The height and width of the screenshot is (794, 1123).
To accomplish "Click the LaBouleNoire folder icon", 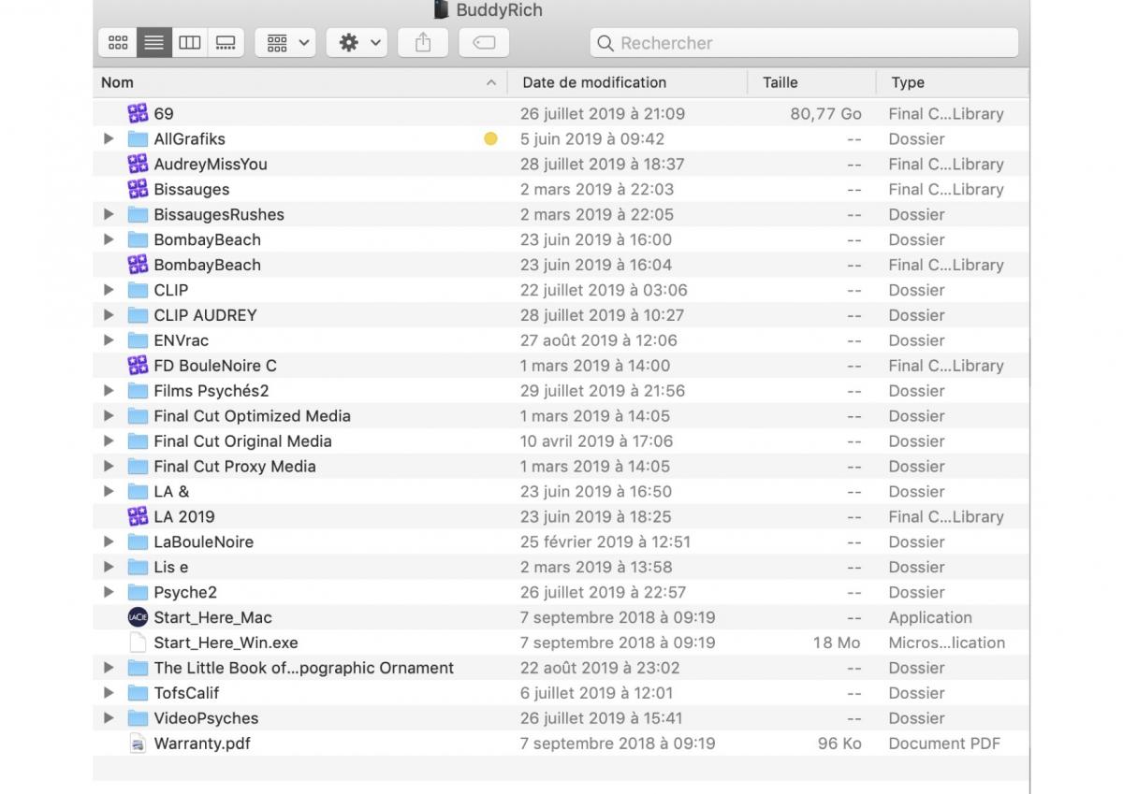I will coord(138,542).
